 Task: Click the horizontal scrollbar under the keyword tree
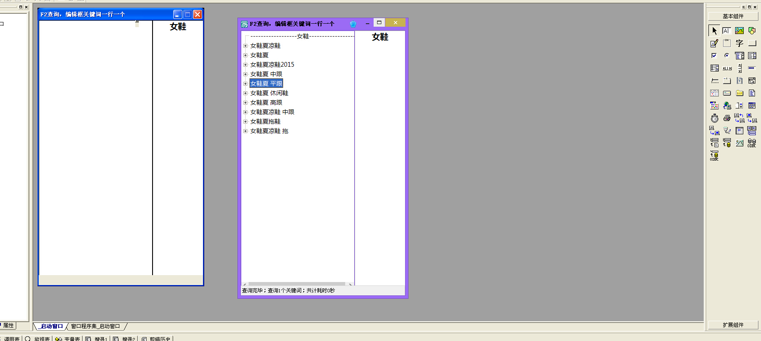click(x=298, y=284)
